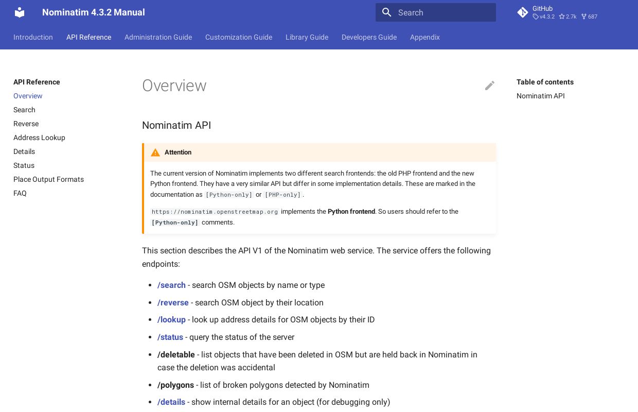Open the Introduction tab
Image resolution: width=638 pixels, height=412 pixels.
pyautogui.click(x=33, y=37)
